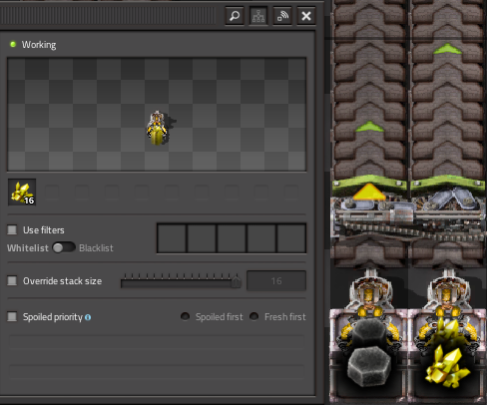Viewport: 487px width, 405px height.
Task: Click the green arrow on the right belt
Action: (447, 49)
